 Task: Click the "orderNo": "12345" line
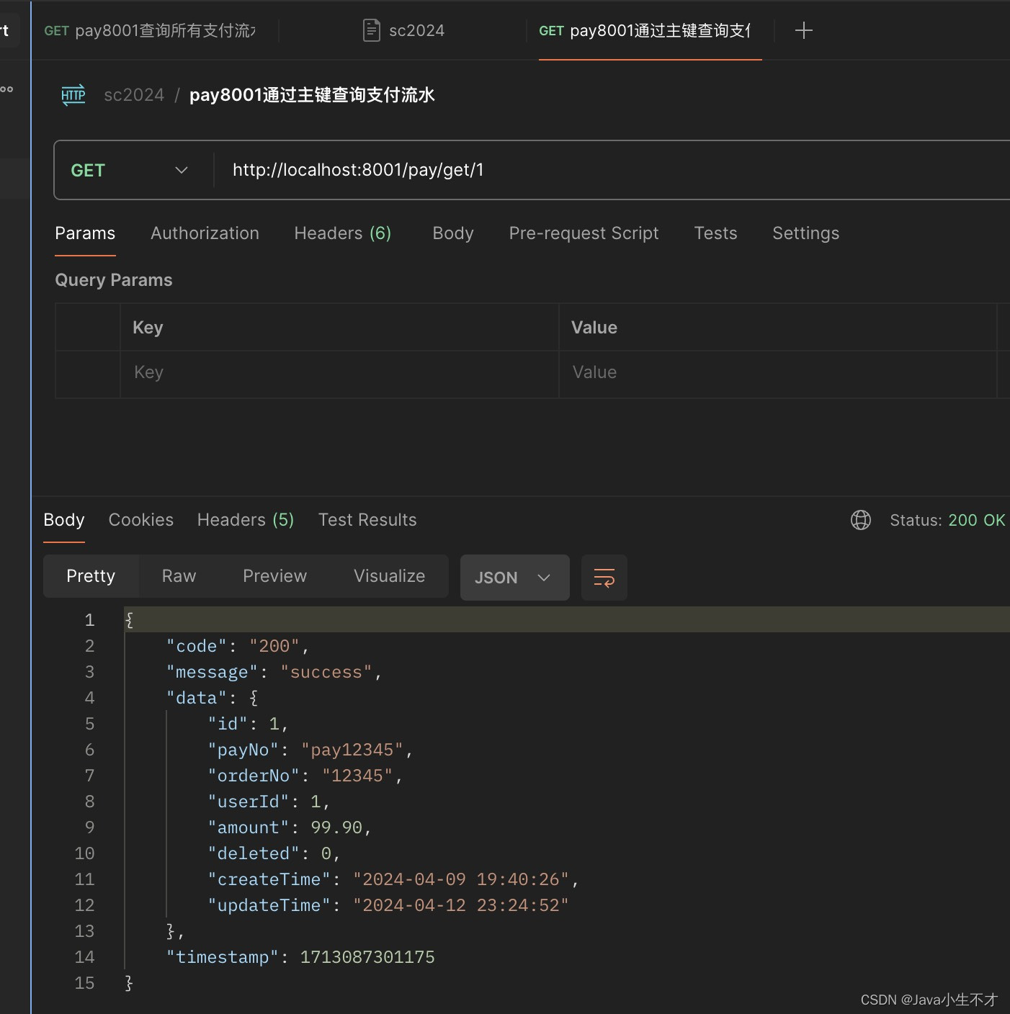click(x=305, y=776)
